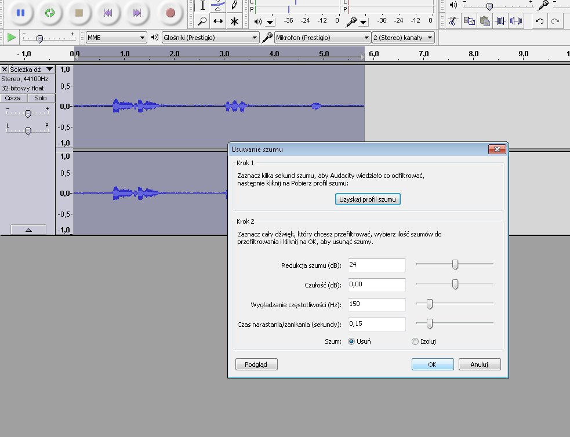
Task: Select the Time Shift tool
Action: tap(218, 21)
